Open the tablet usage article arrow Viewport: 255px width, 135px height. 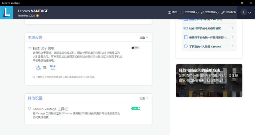pos(232,37)
